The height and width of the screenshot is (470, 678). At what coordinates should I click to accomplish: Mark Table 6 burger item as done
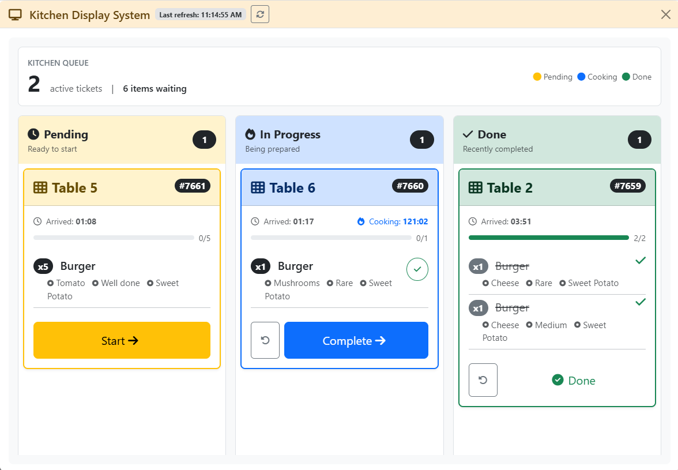point(417,269)
